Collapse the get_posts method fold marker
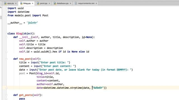 6,95
